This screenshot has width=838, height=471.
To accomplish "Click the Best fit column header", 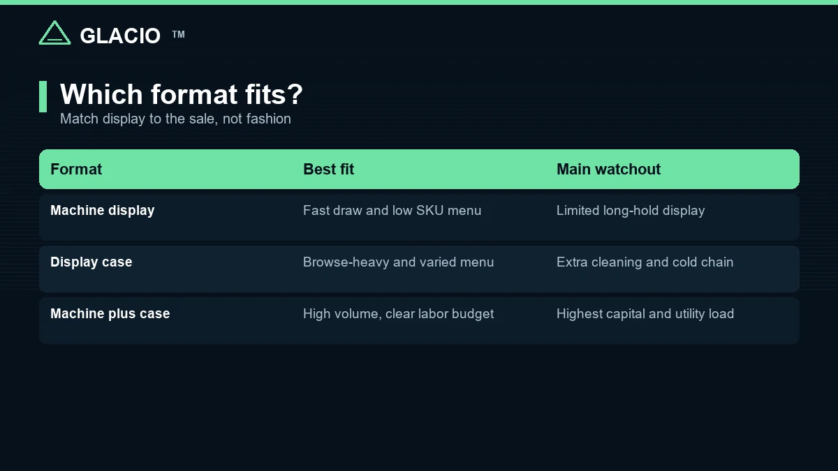I will tap(328, 169).
